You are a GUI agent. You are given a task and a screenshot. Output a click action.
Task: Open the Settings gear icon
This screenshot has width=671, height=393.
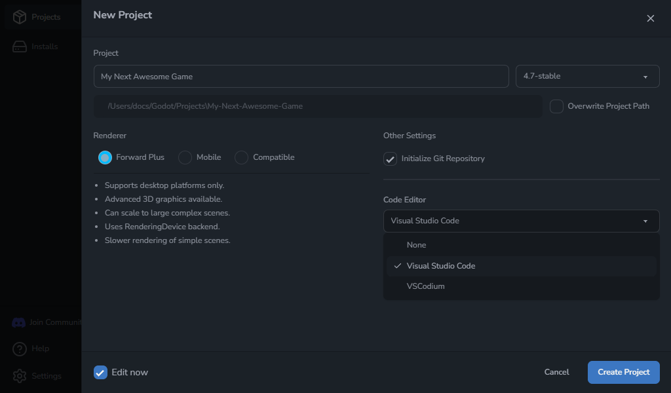pyautogui.click(x=19, y=377)
